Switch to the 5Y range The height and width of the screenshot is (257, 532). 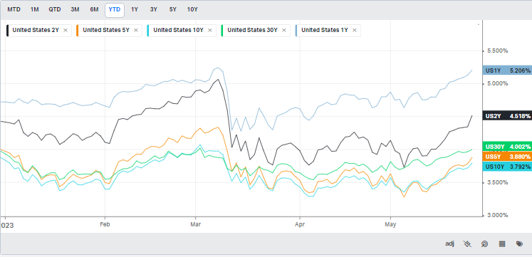pos(173,9)
